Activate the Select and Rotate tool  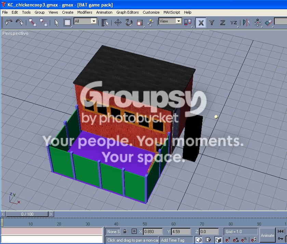coord(129,23)
